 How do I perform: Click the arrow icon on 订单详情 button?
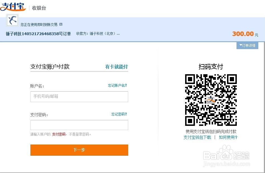(241, 45)
